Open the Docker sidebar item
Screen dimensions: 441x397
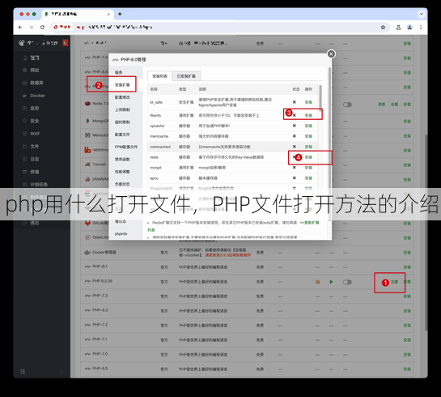37,96
